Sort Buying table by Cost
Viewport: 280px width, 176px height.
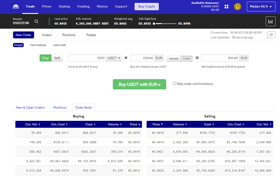point(90,124)
